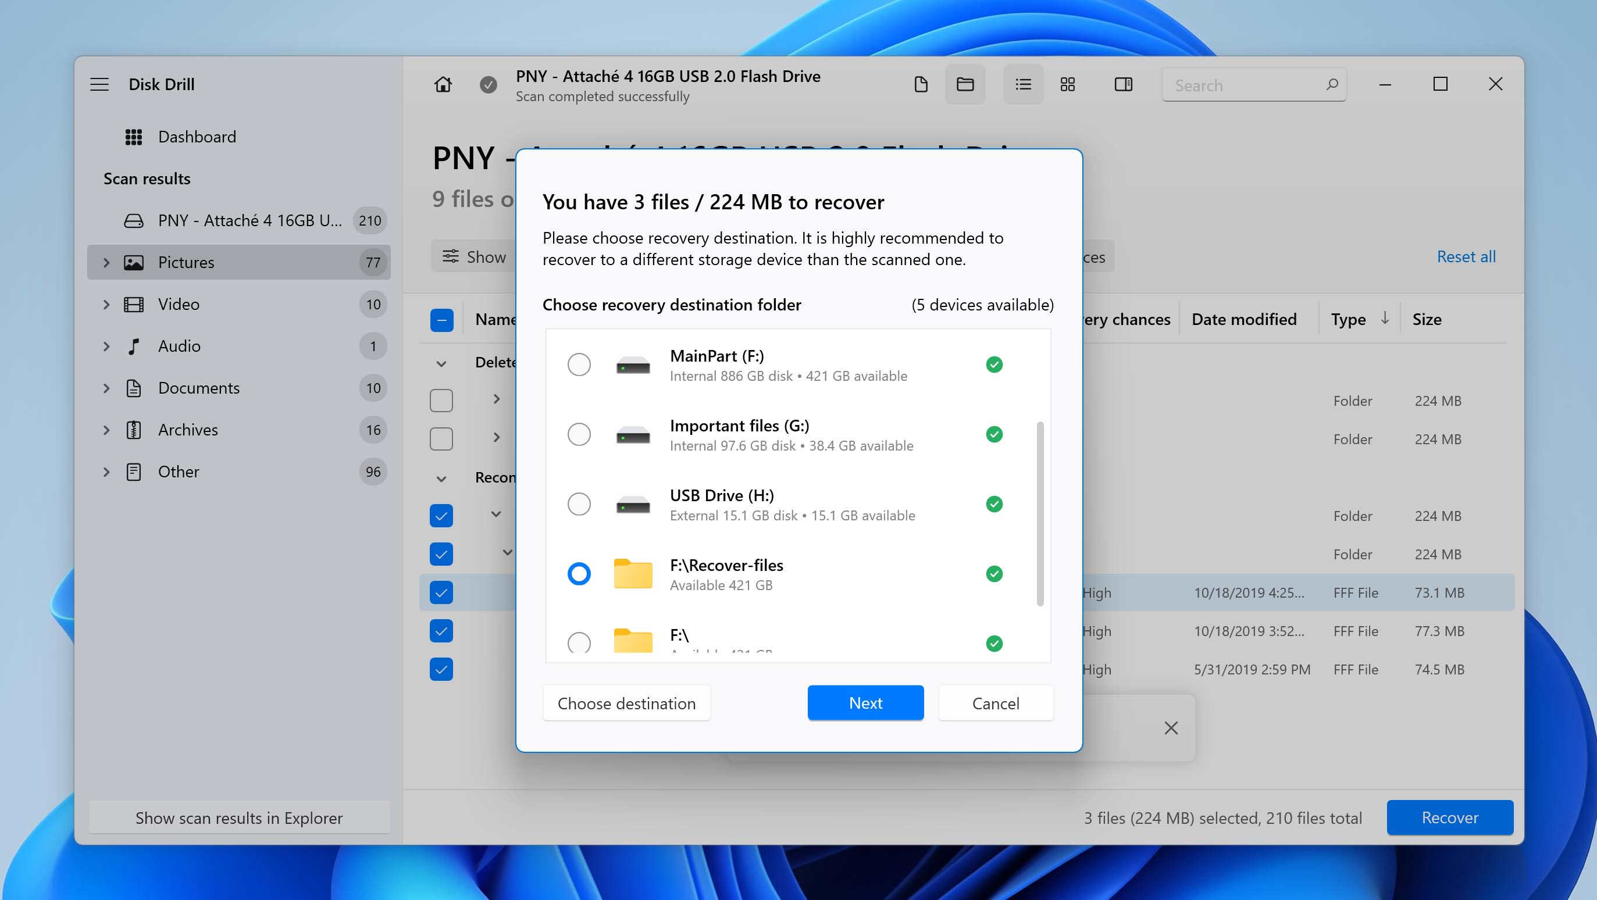Click the Pictures category icon
This screenshot has width=1597, height=900.
pos(134,263)
